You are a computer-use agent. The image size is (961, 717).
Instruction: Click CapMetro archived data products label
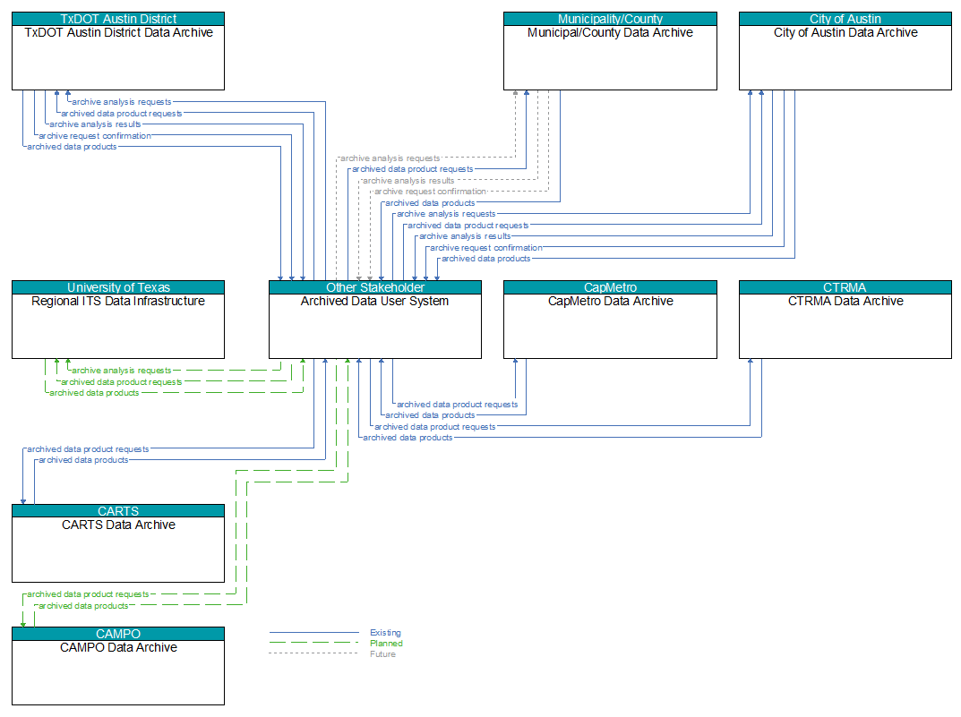pos(430,415)
